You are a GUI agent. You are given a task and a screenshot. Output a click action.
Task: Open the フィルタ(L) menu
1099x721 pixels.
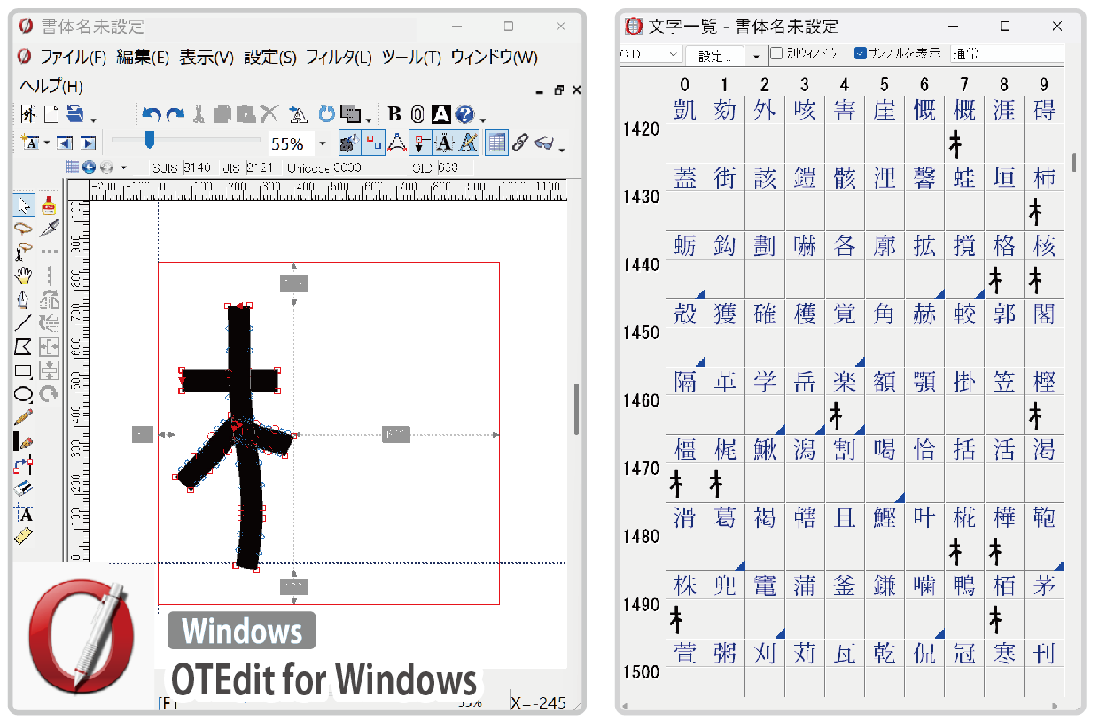339,58
